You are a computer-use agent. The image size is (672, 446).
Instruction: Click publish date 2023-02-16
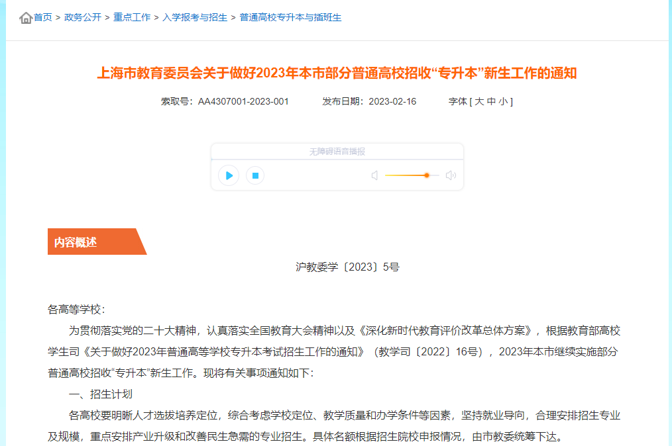392,101
